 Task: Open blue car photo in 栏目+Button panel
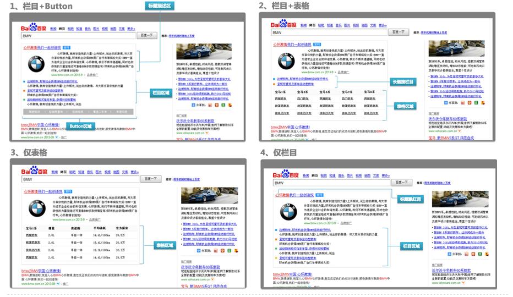tap(204, 52)
